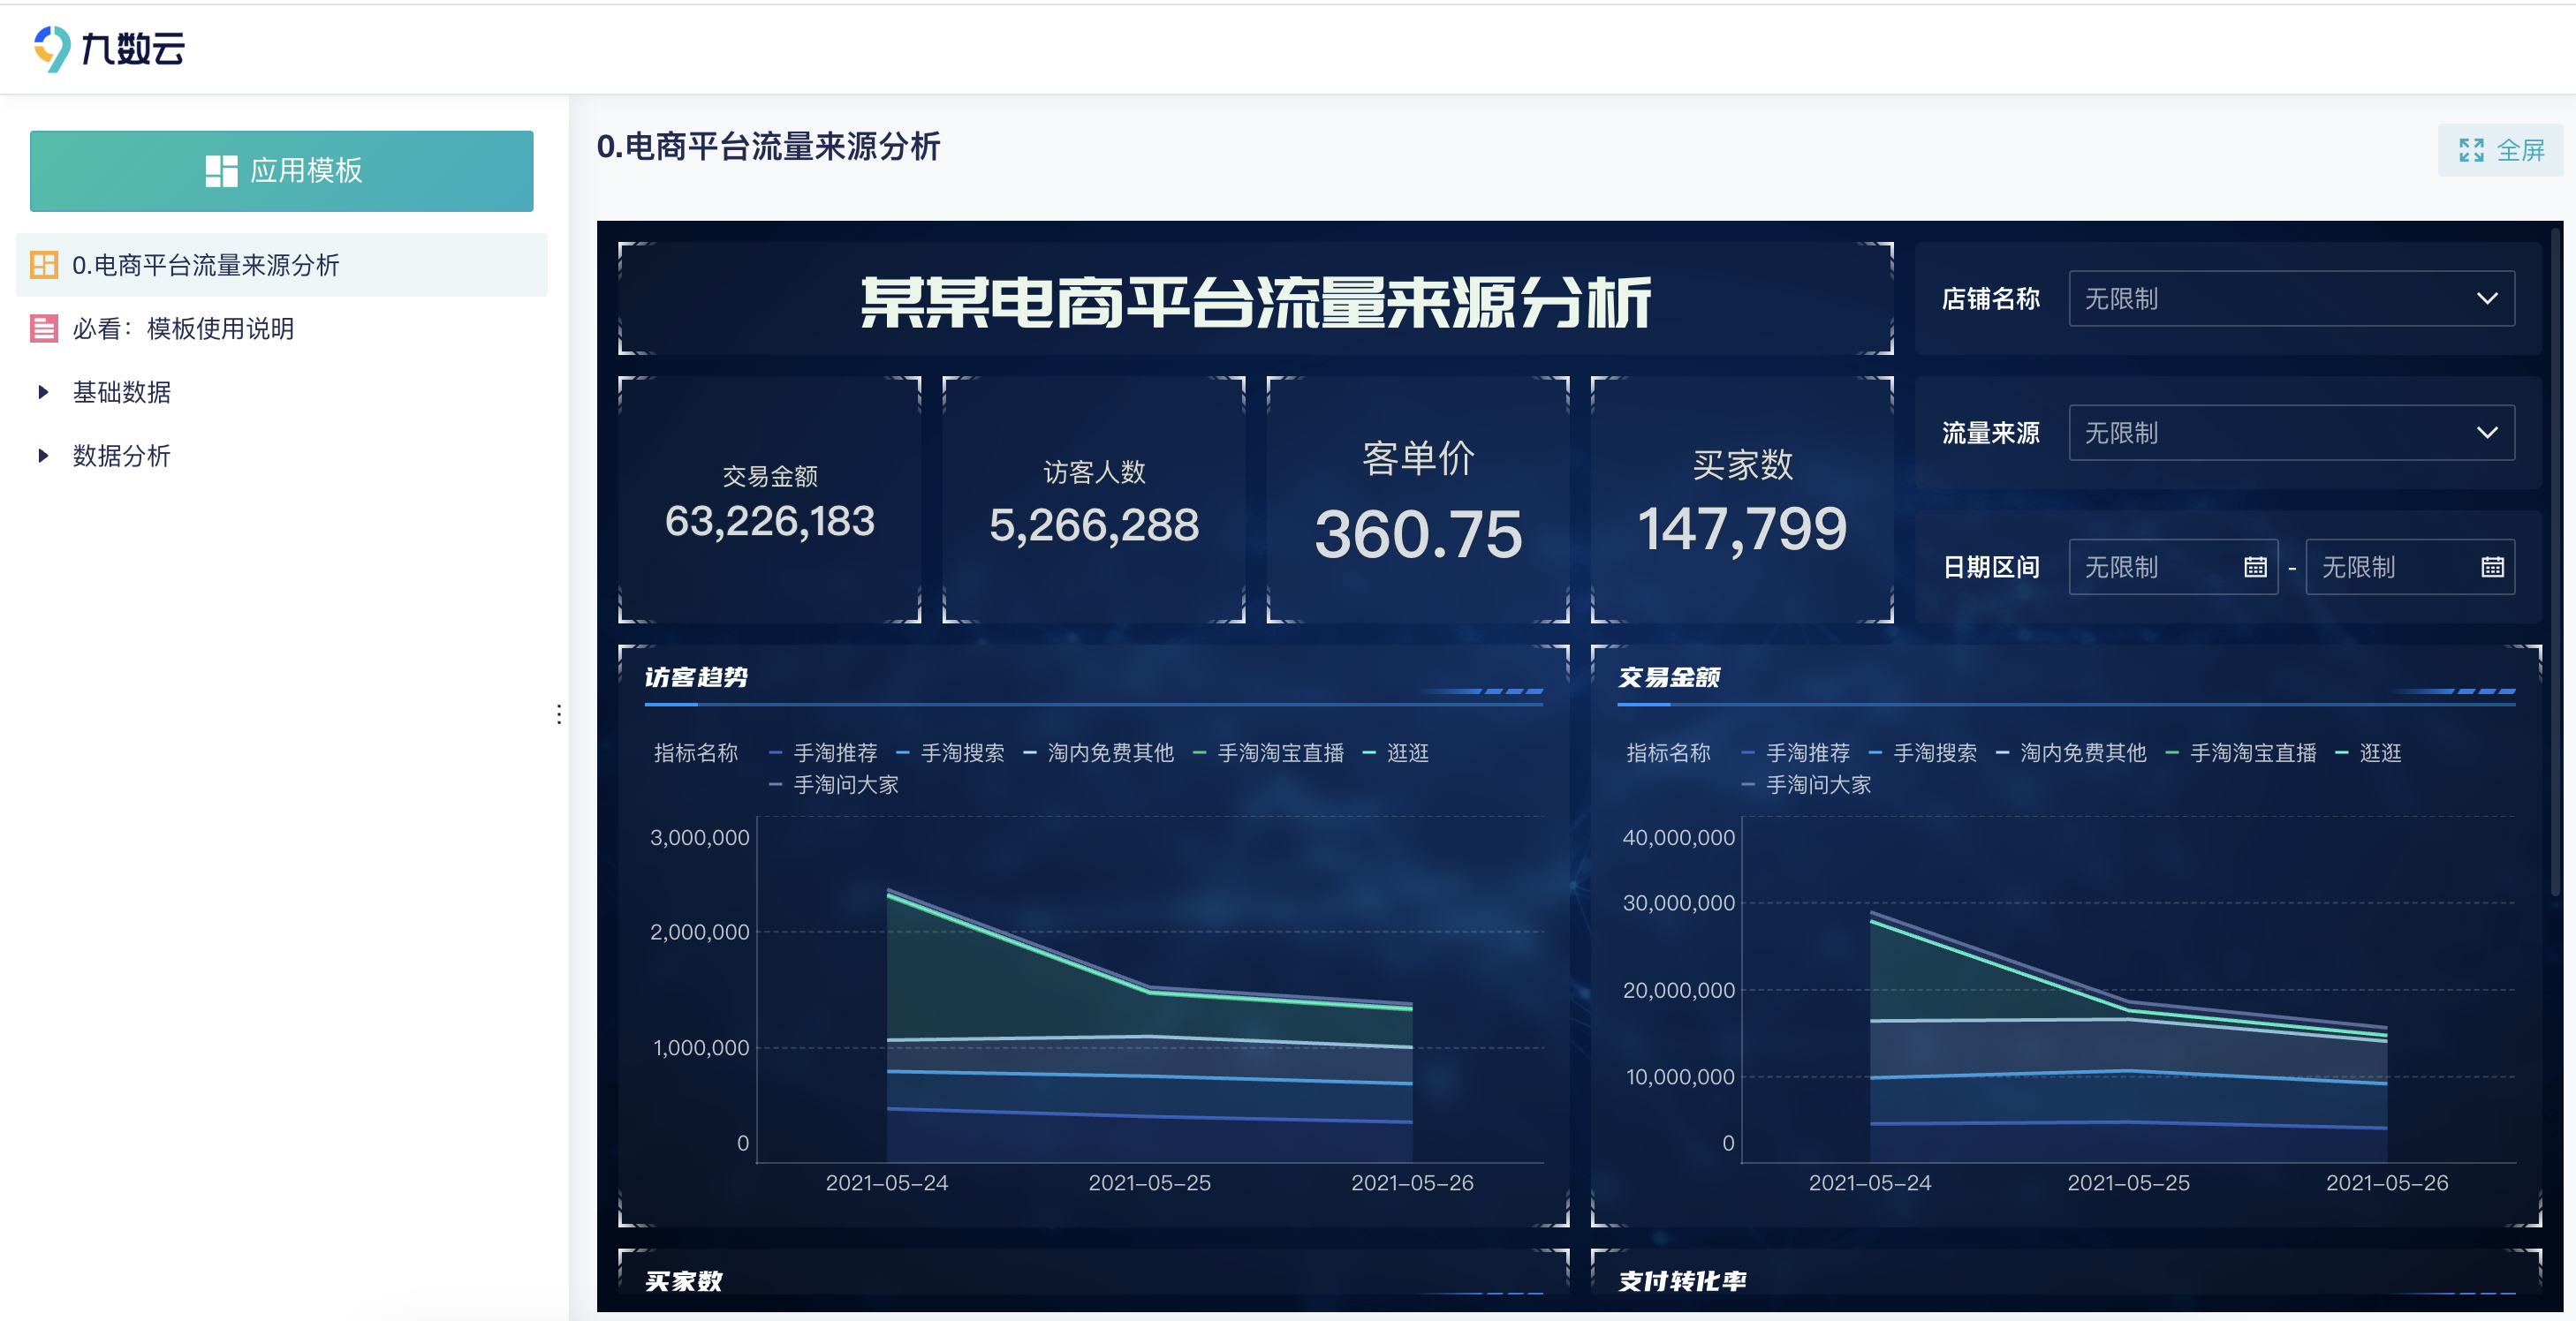Expand the 基础数据 tree node
This screenshot has height=1321, width=2576.
43,393
